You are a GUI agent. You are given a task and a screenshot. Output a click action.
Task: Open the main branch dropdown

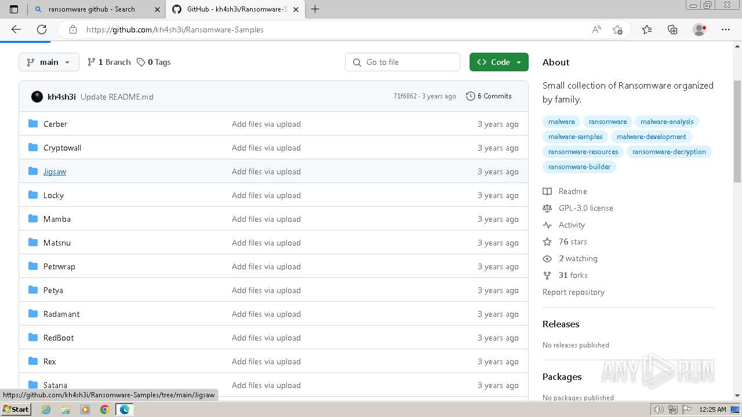(49, 62)
